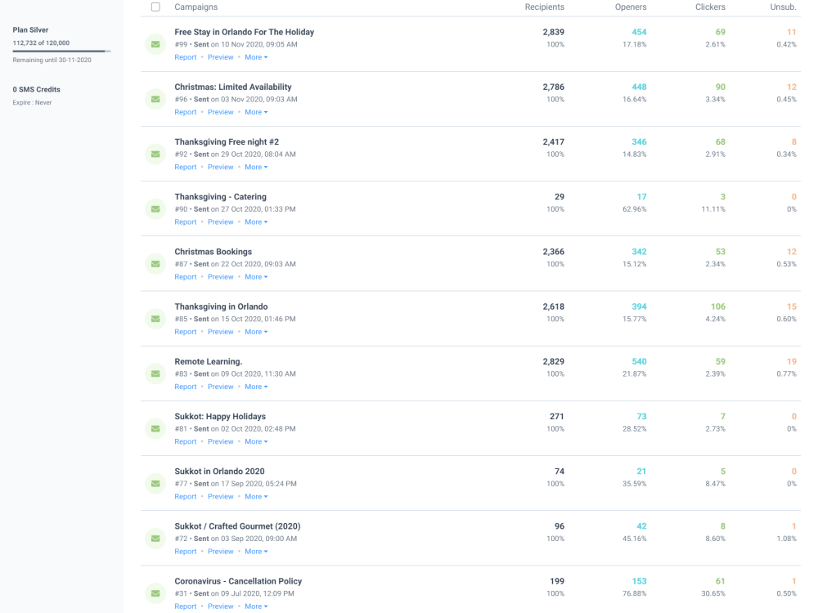This screenshot has width=818, height=613.
Task: Click the Openers column header
Action: pos(630,7)
